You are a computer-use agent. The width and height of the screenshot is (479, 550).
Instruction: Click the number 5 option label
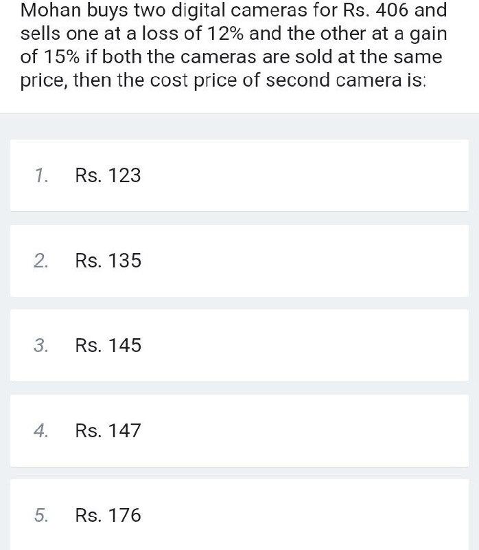coord(41,515)
